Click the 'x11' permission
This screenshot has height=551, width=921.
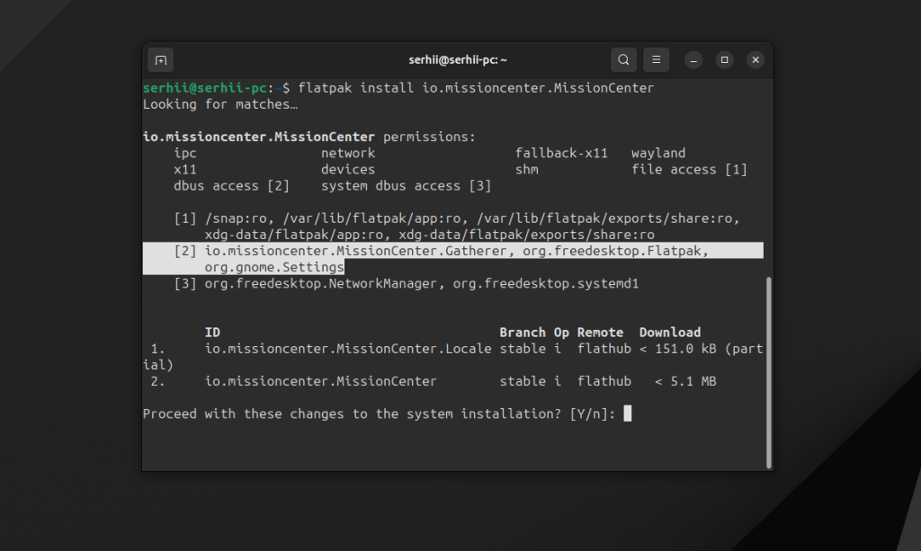tap(185, 170)
